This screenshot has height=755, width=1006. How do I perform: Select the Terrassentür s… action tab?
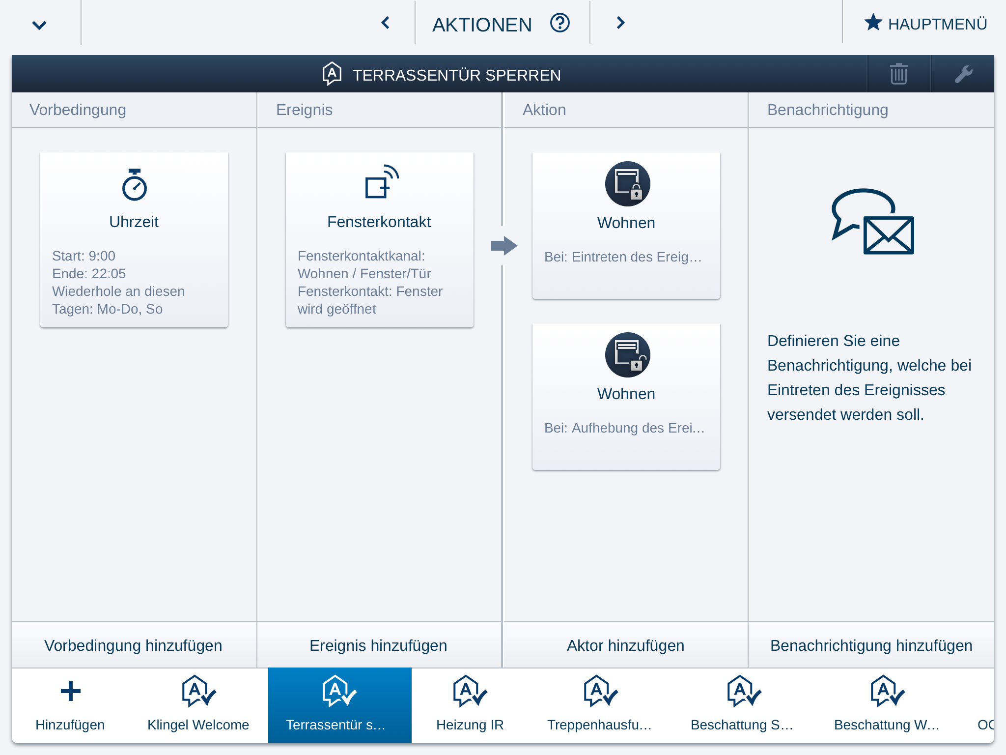pos(340,705)
